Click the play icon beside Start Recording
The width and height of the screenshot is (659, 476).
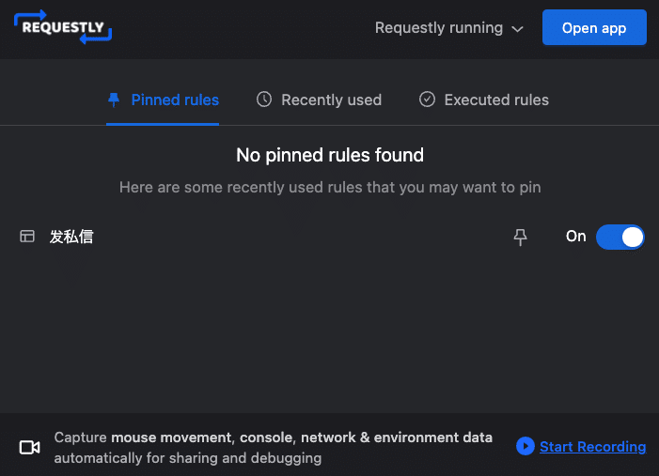[x=525, y=446]
